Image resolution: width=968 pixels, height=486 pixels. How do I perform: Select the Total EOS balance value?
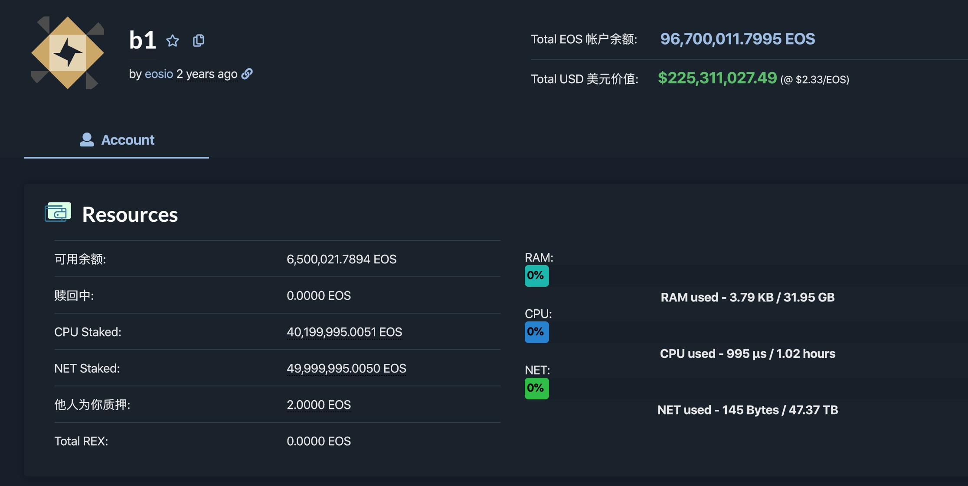point(737,39)
